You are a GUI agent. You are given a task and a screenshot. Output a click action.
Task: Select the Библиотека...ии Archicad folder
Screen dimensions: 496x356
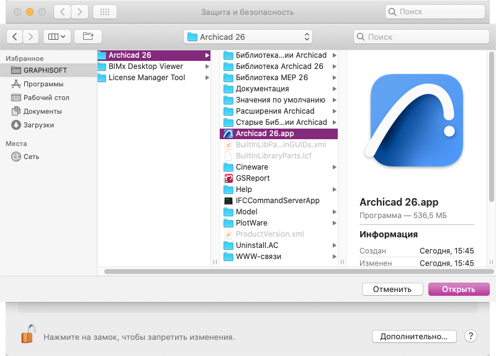(x=279, y=55)
